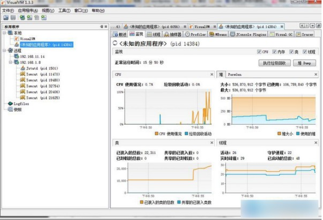Select the 快照 snapshots node
Screen dimensions: 323x220
click(18, 110)
